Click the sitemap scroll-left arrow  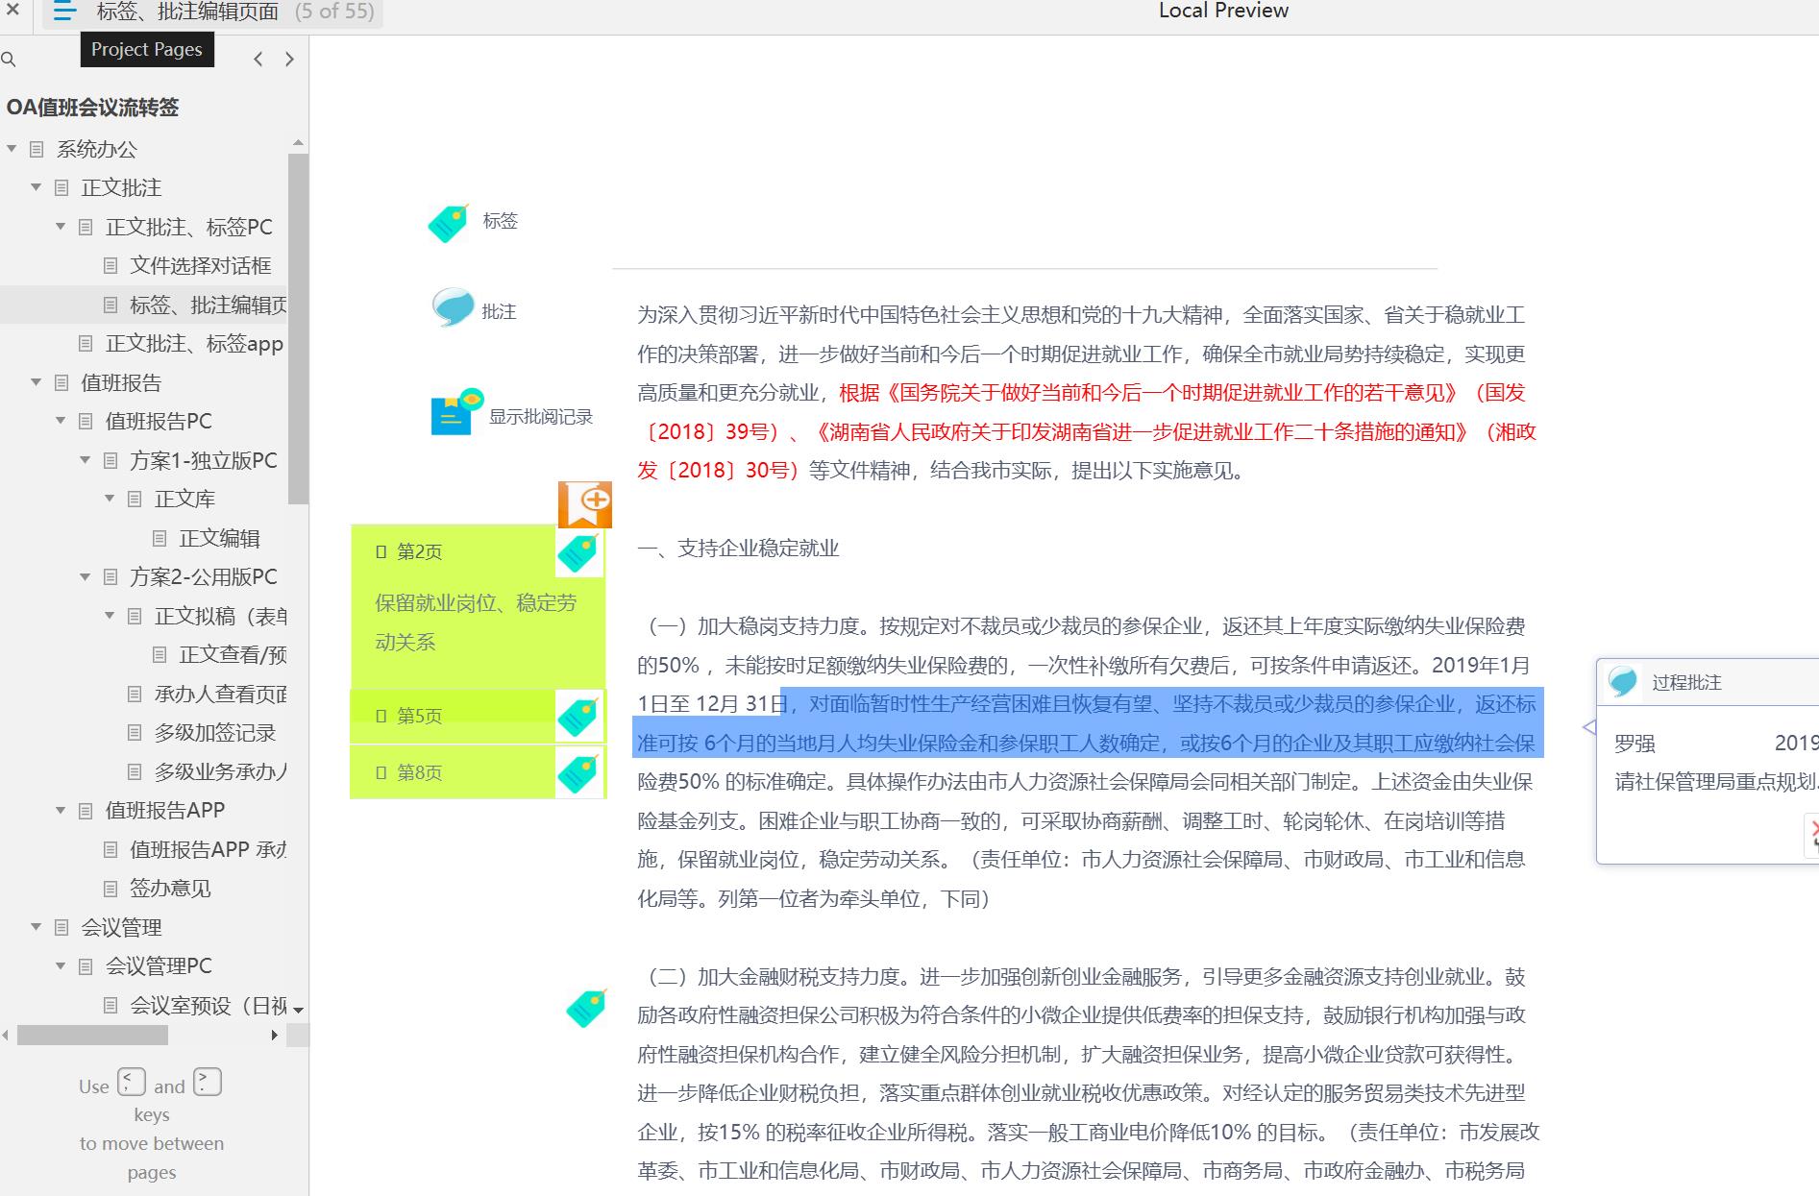(7, 1035)
